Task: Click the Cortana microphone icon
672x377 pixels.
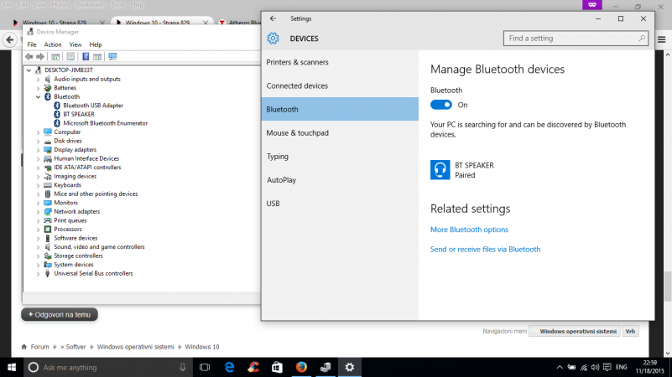Action: [183, 367]
